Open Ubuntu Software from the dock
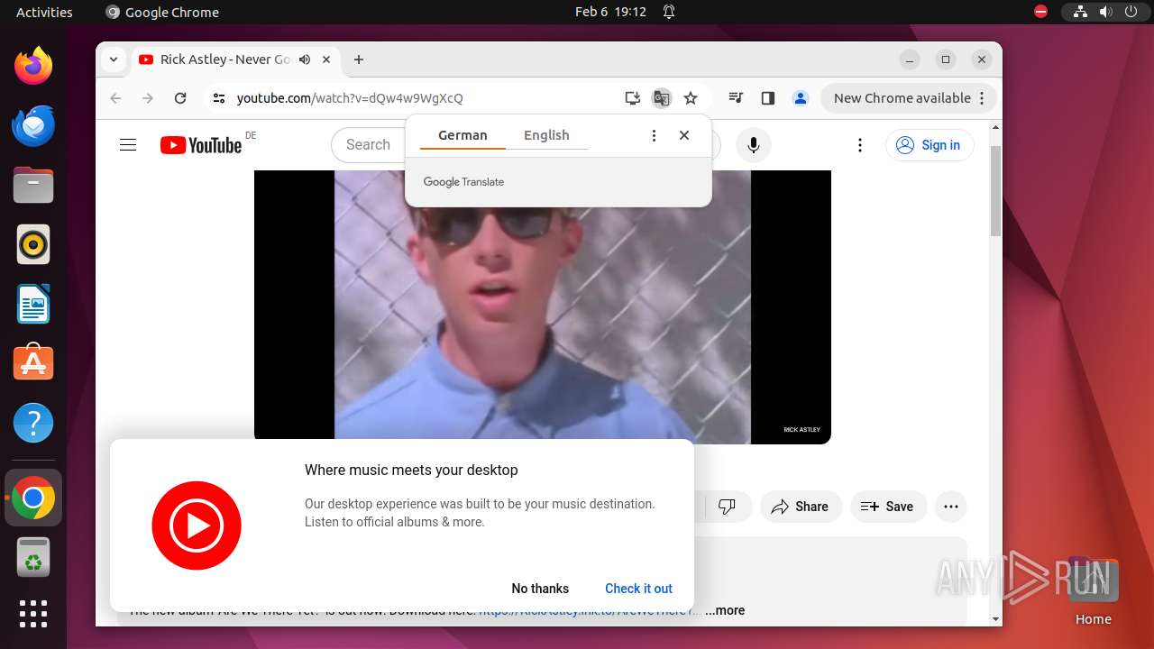The width and height of the screenshot is (1154, 649). 33,363
